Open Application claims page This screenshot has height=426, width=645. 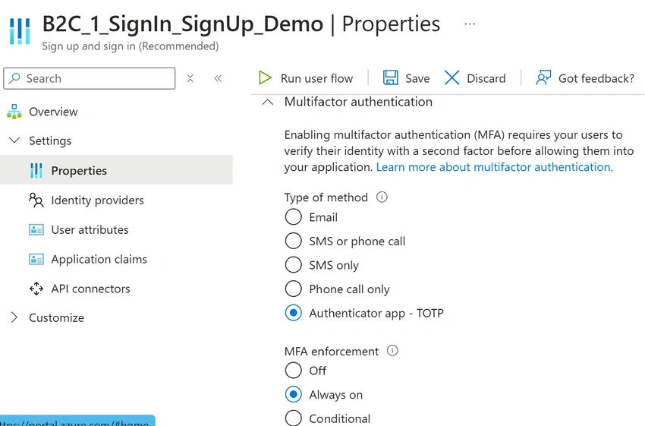click(99, 259)
